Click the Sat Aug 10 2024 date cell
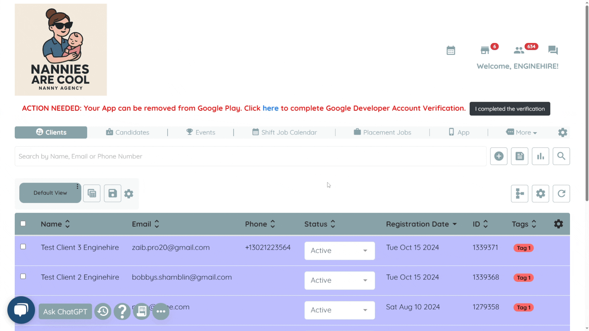 coord(413,307)
